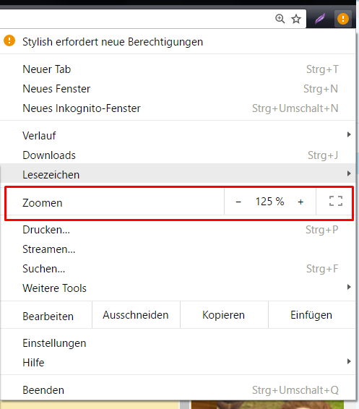Open the Downloads menu entry
The image size is (359, 409).
coord(178,155)
